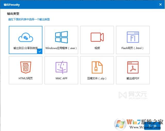Pick the purple Mac Finder face icon
This screenshot has height=131, width=165.
[x=61, y=67]
